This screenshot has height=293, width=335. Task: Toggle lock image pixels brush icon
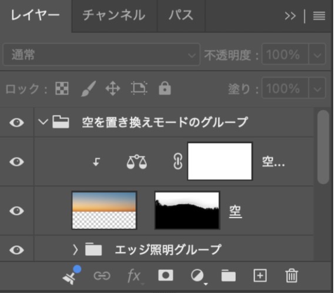tap(88, 88)
